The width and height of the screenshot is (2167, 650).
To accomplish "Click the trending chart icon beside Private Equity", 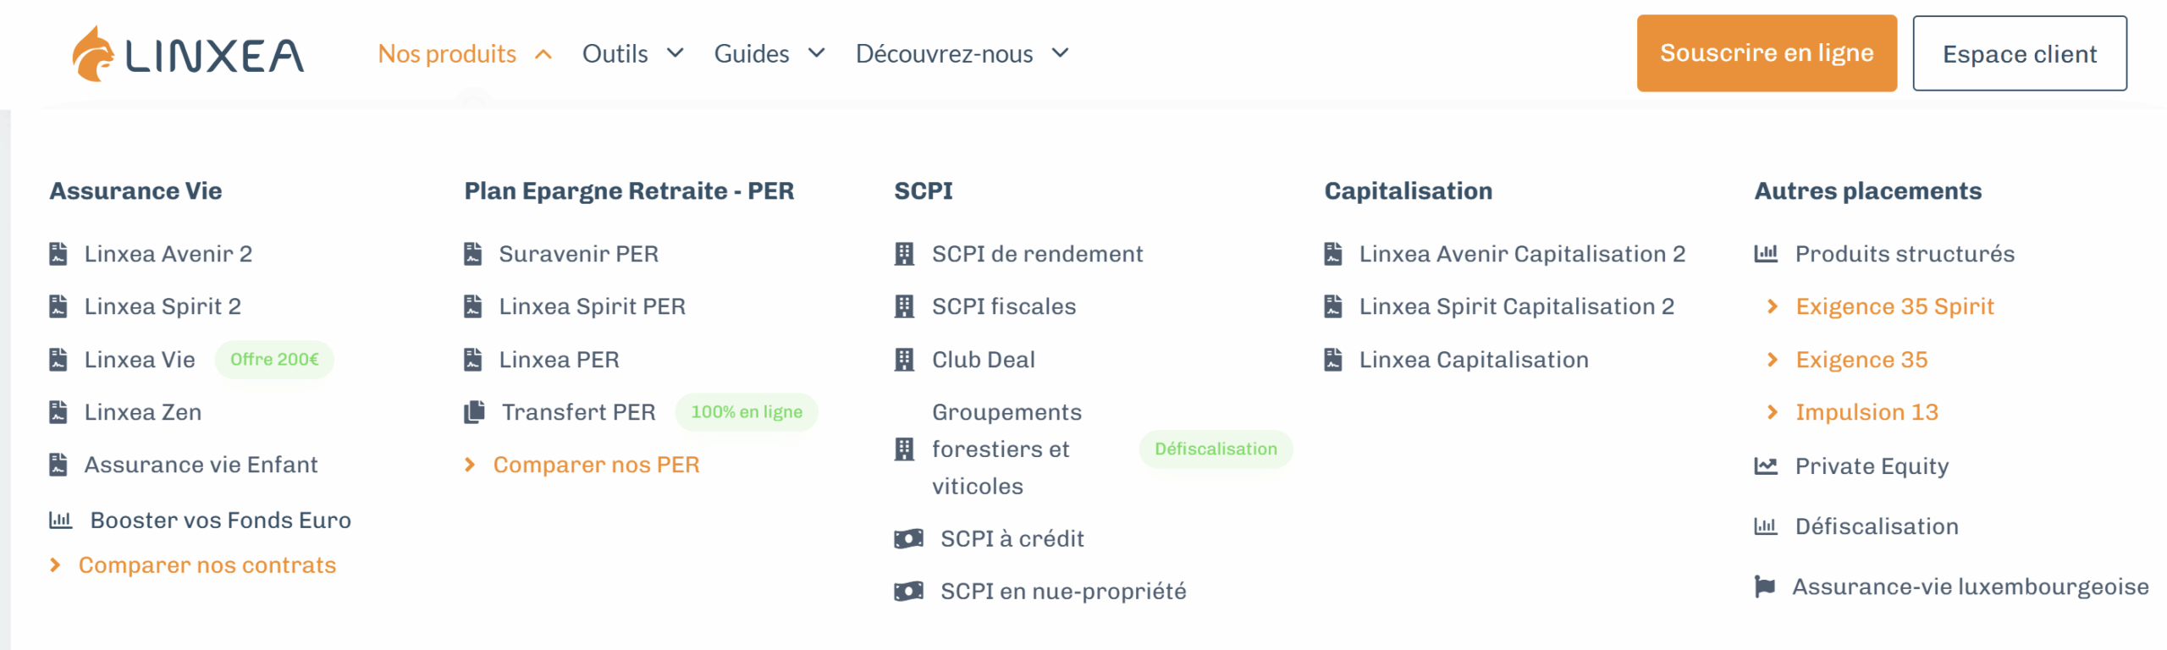I will (x=1764, y=465).
